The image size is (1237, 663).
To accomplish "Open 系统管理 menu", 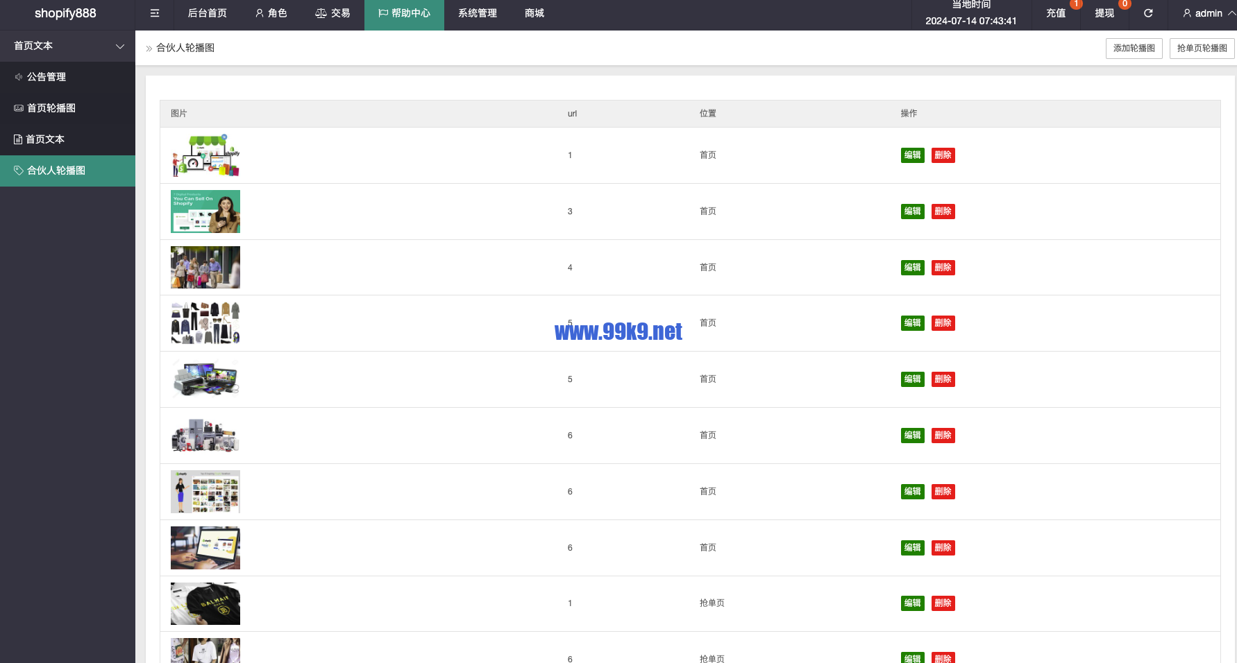I will [x=478, y=13].
